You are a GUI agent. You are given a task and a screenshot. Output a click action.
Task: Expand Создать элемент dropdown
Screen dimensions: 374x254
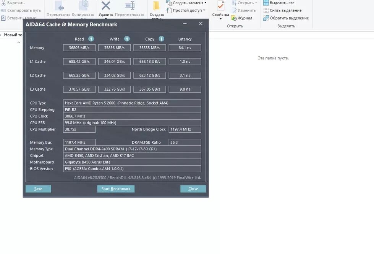pyautogui.click(x=206, y=3)
